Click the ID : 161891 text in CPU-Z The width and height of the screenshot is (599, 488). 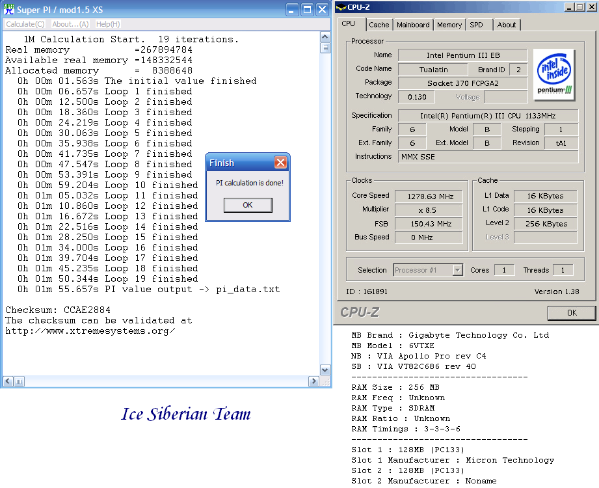pos(367,291)
